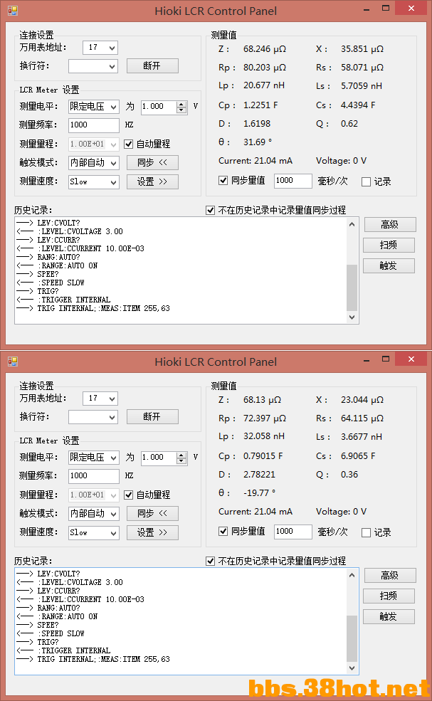The height and width of the screenshot is (701, 432).
Task: Click θ value -19.77 ° in bottom window
Action: point(259,492)
